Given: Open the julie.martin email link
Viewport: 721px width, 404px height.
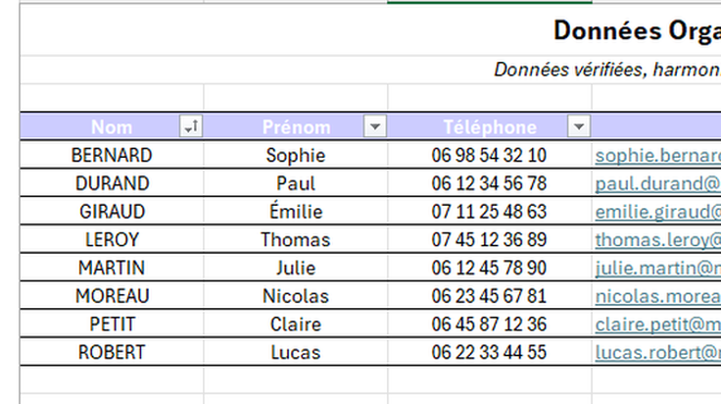Looking at the screenshot, I should tap(658, 268).
